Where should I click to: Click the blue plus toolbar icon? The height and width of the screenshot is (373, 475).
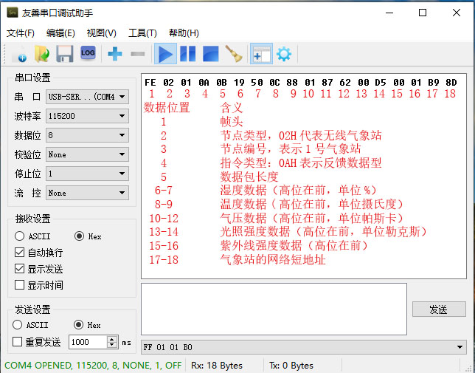coord(115,54)
